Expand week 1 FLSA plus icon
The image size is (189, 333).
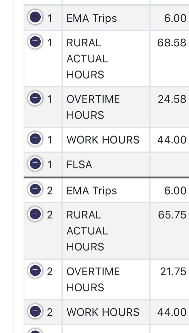[35, 163]
